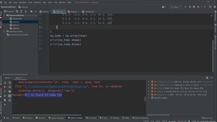The image size is (217, 122).
Task: Open console panel settings gear on right
Action: (x=207, y=78)
